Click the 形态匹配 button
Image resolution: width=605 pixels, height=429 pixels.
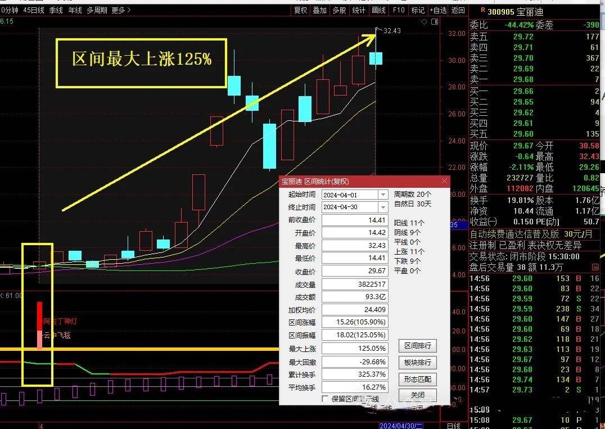(x=417, y=380)
